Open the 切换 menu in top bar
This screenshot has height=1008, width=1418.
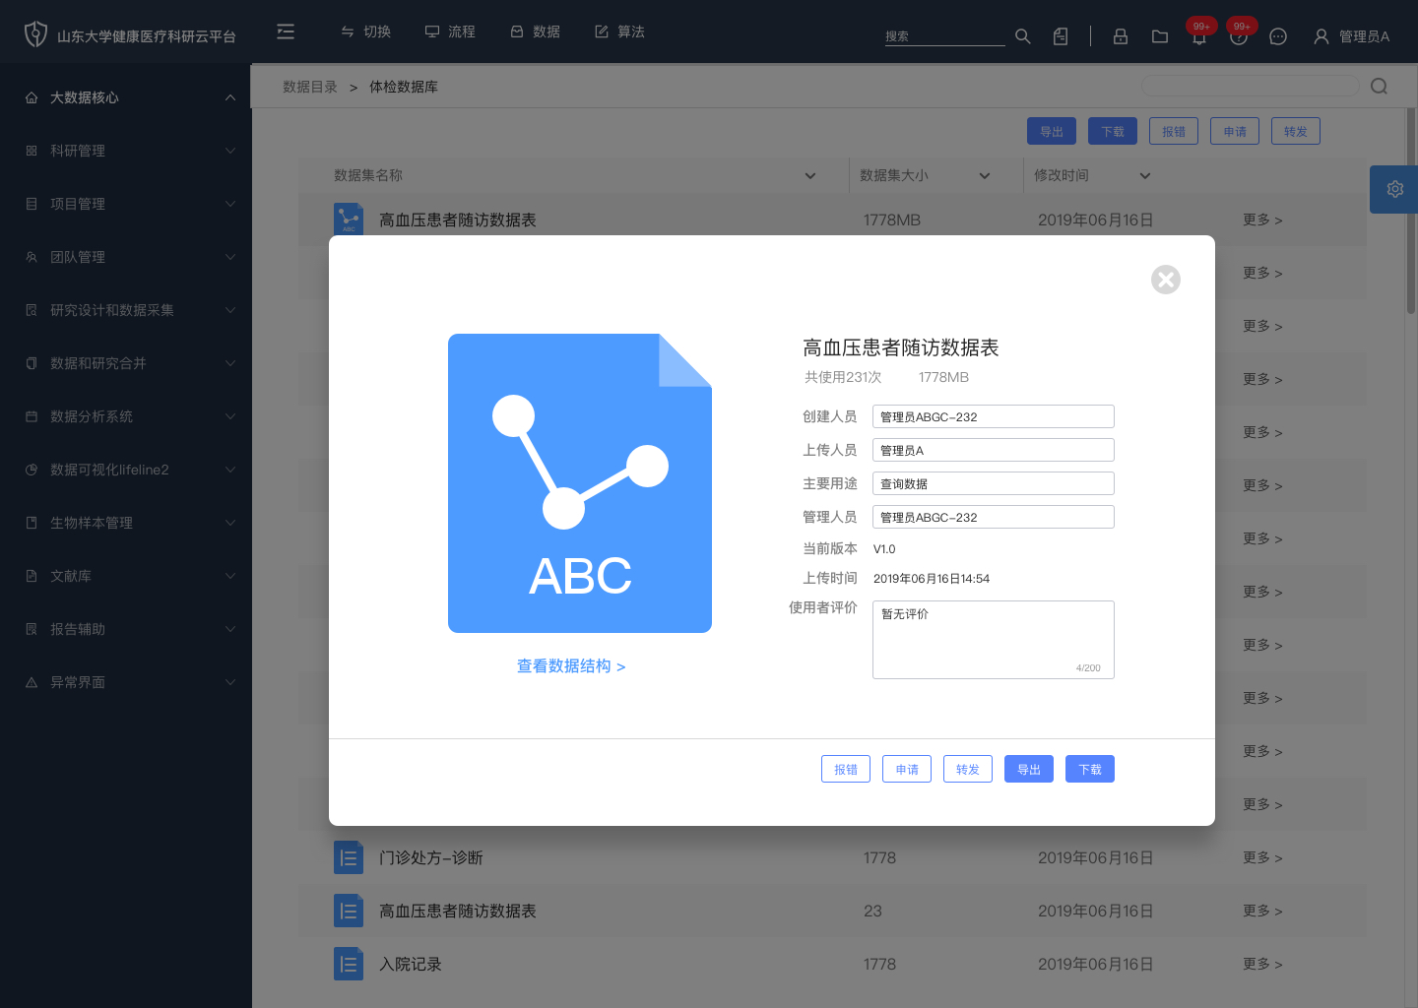(x=365, y=31)
